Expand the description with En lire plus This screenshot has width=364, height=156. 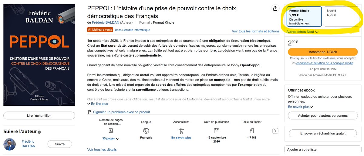pyautogui.click(x=98, y=104)
